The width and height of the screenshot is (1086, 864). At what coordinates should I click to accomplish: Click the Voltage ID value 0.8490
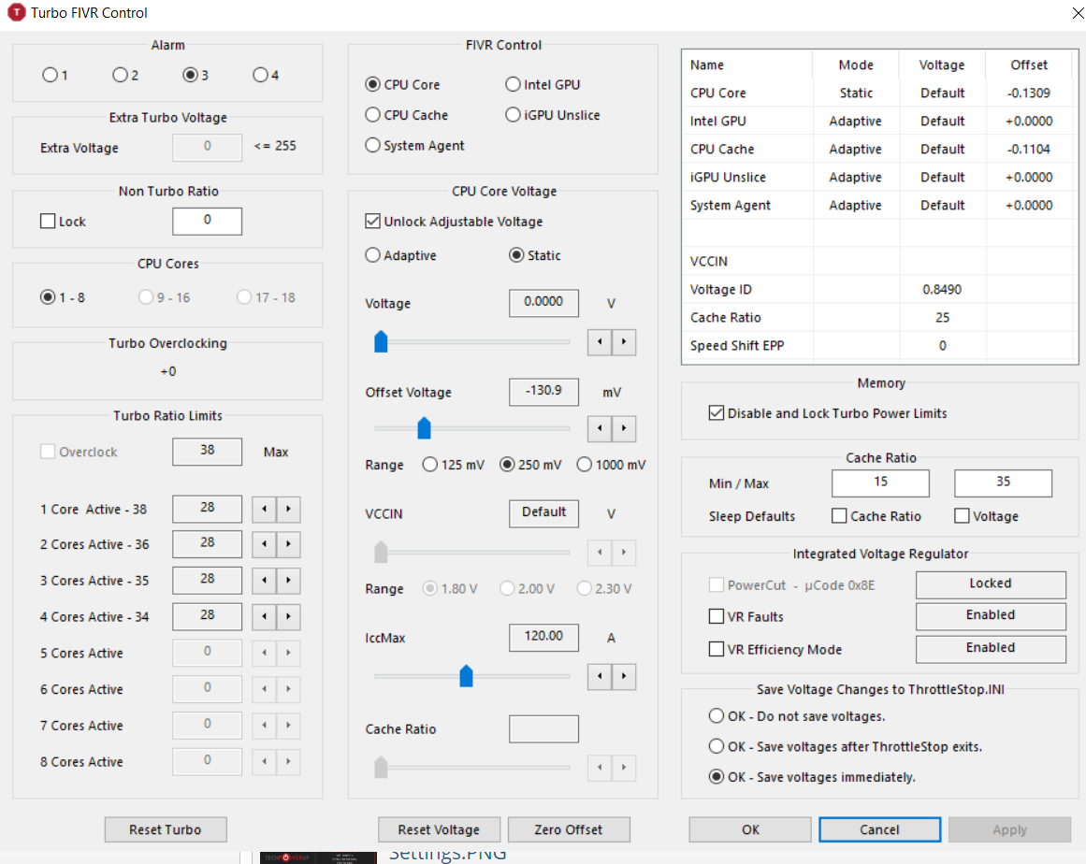pyautogui.click(x=942, y=289)
